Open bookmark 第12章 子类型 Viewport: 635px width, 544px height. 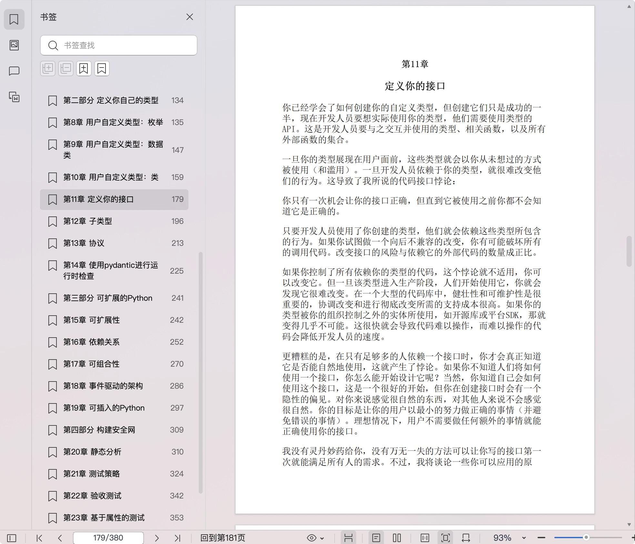pos(114,221)
